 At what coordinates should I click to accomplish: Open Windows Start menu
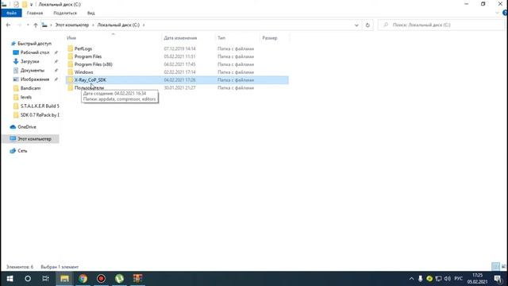tap(10, 279)
